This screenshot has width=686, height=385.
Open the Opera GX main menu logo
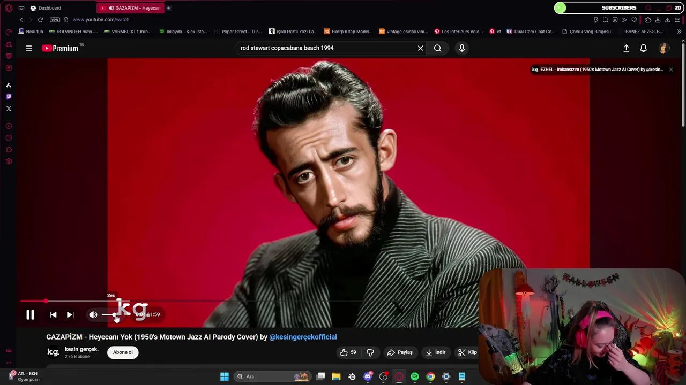point(9,8)
